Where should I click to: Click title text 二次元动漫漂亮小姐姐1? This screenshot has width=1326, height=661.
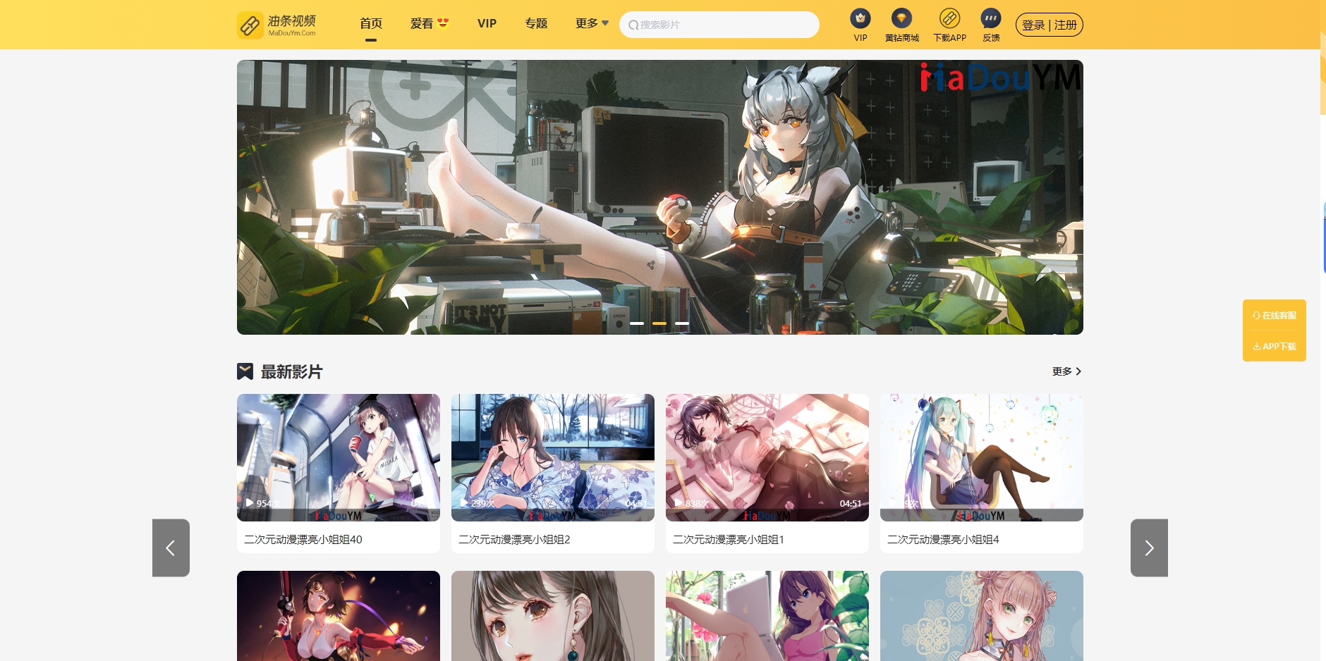pyautogui.click(x=729, y=539)
